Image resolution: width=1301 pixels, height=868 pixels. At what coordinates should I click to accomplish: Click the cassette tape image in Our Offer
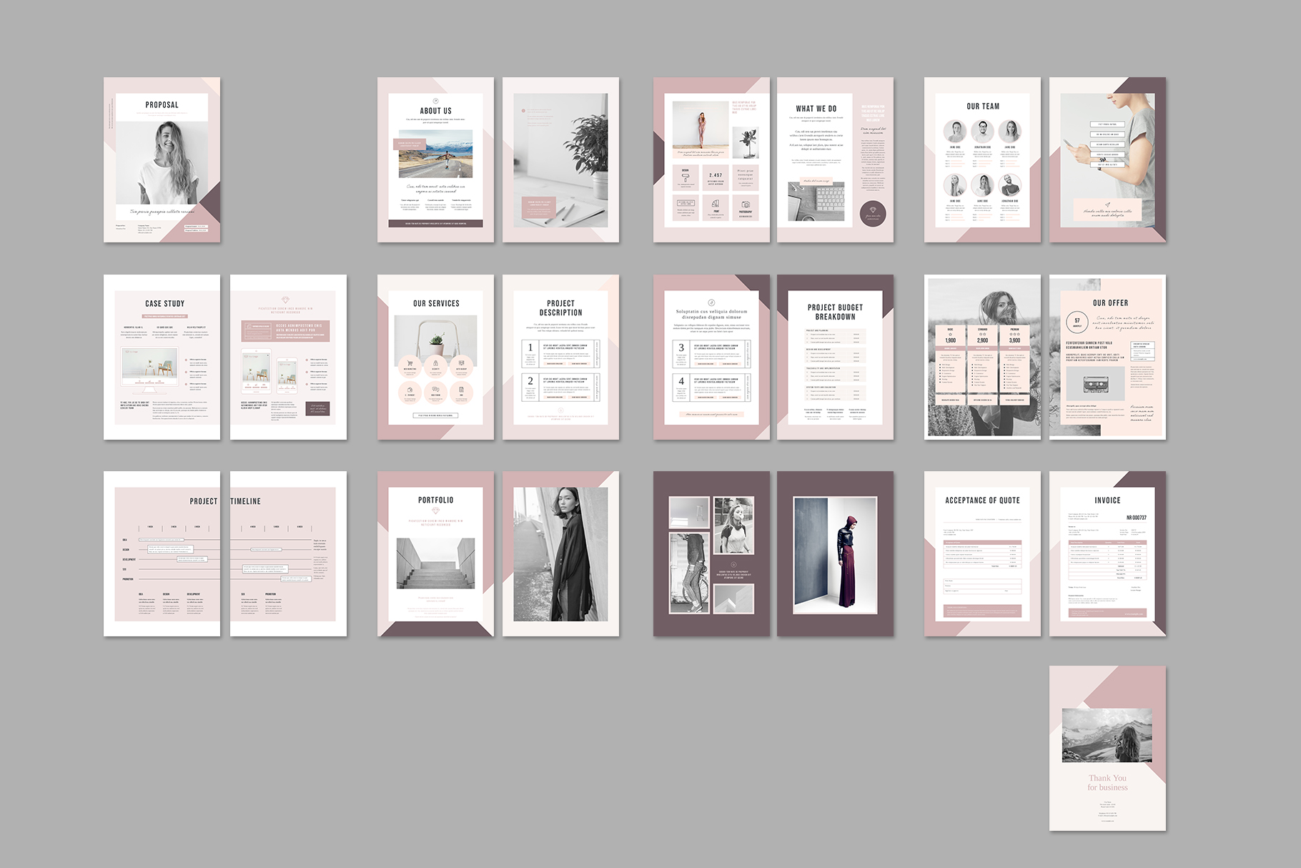(x=1095, y=385)
